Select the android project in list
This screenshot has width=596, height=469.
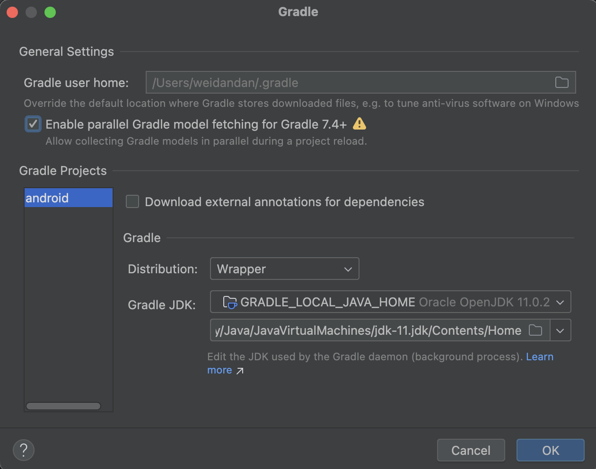click(69, 198)
